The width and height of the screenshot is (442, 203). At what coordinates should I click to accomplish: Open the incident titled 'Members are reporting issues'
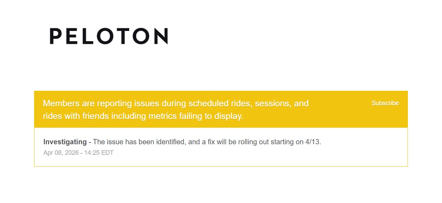tap(176, 109)
